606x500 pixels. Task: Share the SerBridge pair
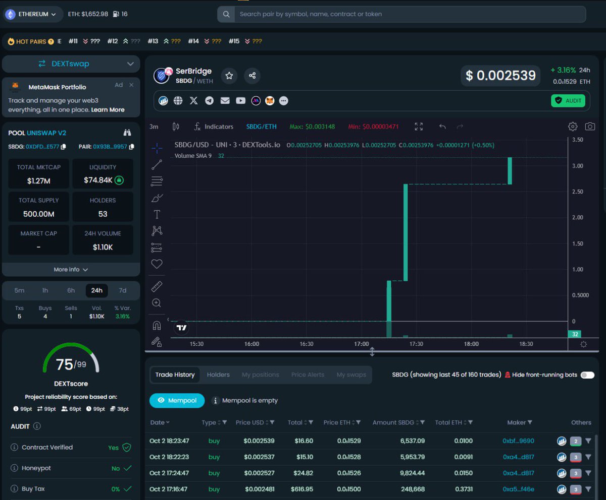(x=252, y=76)
